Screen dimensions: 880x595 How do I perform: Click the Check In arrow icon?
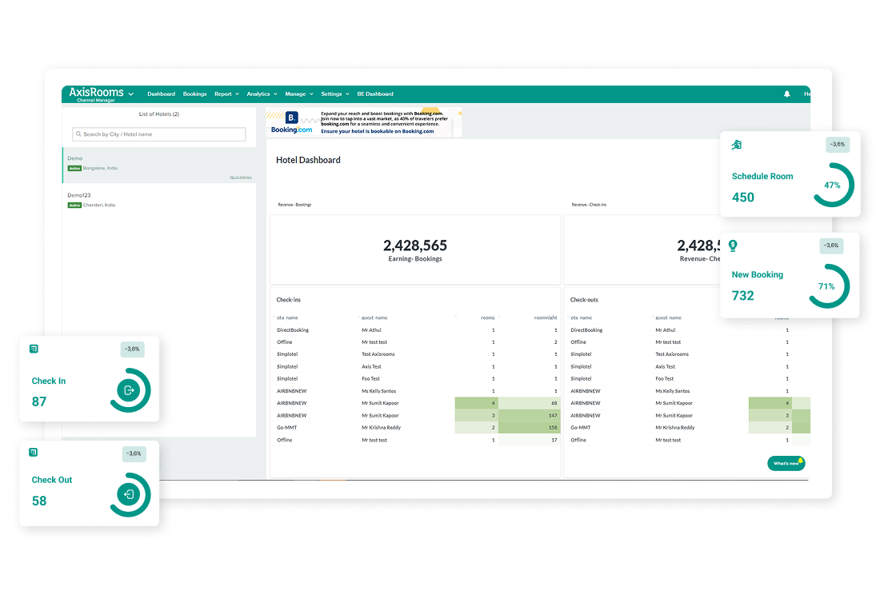point(130,390)
